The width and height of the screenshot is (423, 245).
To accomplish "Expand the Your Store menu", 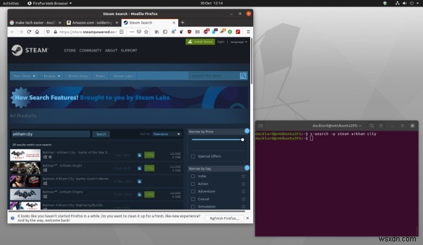I will (x=25, y=76).
